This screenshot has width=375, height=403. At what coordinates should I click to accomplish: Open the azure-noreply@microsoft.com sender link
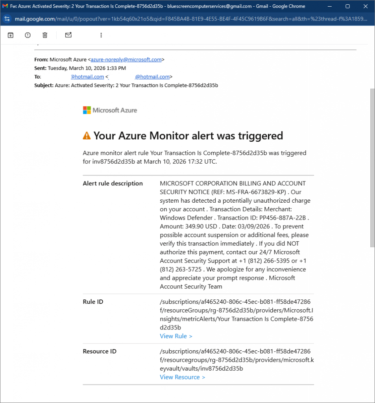[x=126, y=60]
